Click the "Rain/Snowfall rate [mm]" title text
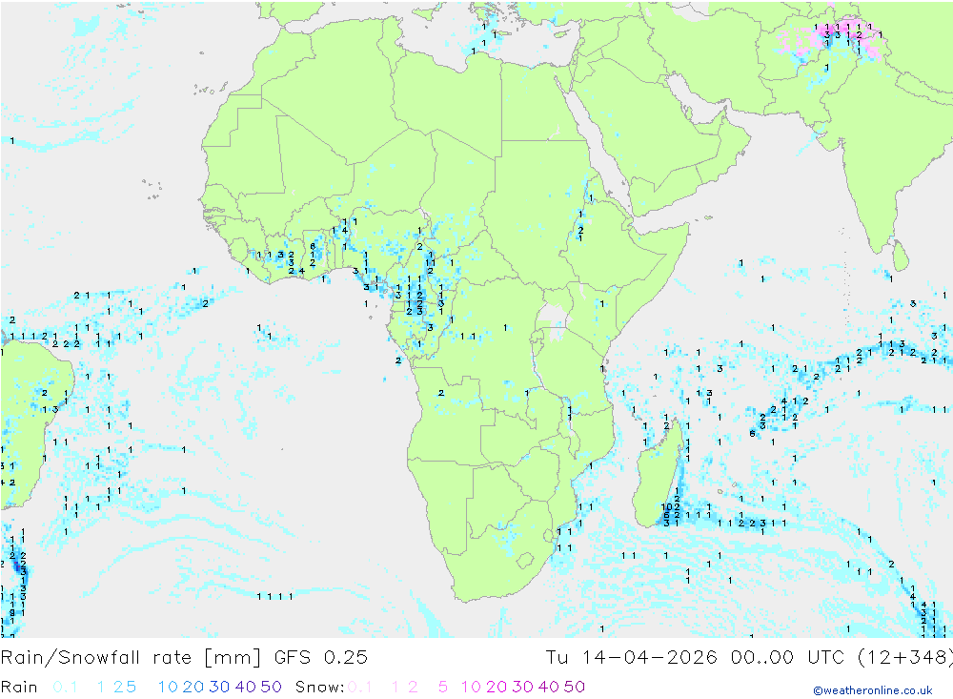This screenshot has height=699, width=953. point(131,658)
